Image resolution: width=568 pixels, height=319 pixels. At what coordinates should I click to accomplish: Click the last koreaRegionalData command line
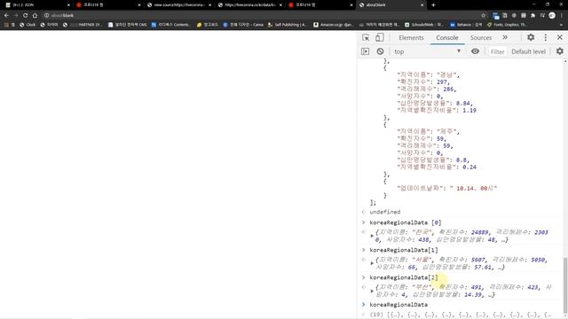398,305
